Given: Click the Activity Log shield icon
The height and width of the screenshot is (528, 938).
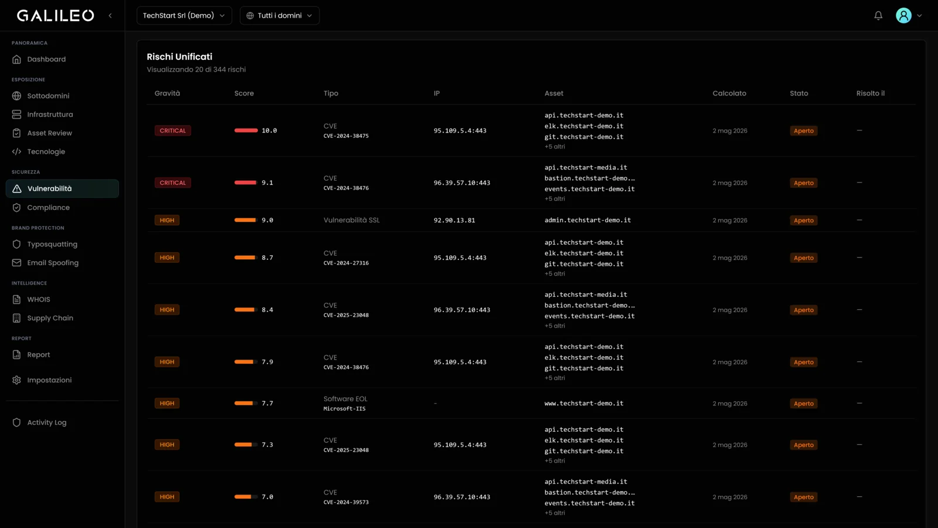Looking at the screenshot, I should coord(16,422).
